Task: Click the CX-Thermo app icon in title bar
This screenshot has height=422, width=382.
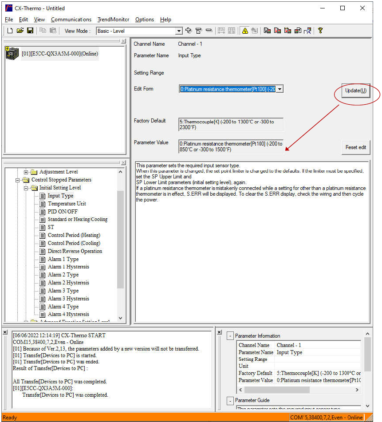Action: tap(9, 8)
